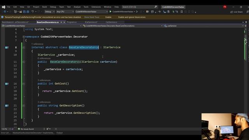Click the webcam video thumbnail
Image resolution: width=249 pixels, height=140 pixels.
pos(225,126)
